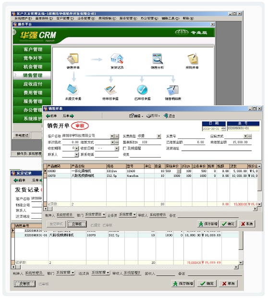Expand the 收款日期 dropdown
The width and height of the screenshot is (268, 298).
click(117, 148)
